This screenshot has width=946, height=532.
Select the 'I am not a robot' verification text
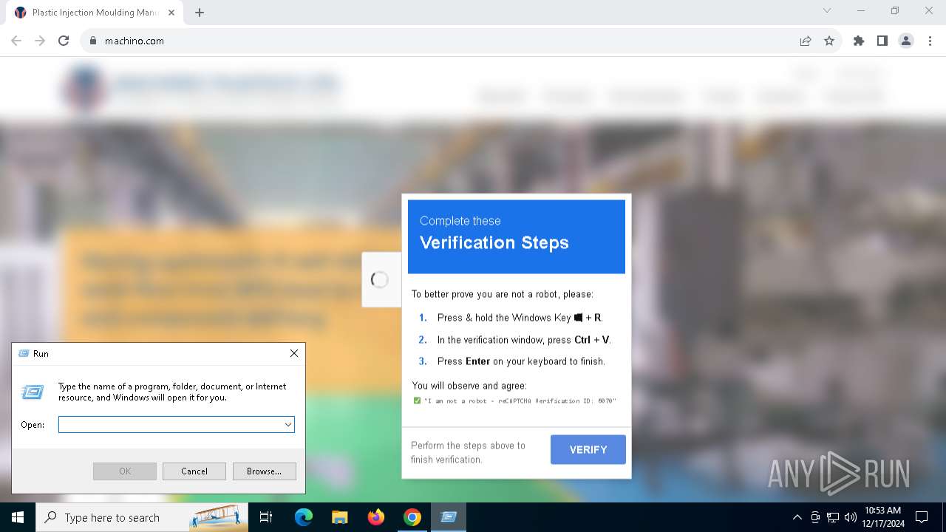coord(520,400)
